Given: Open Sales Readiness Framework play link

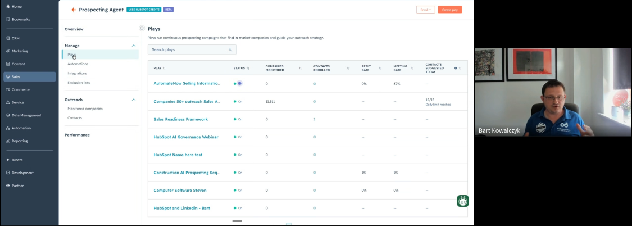Looking at the screenshot, I should 180,119.
